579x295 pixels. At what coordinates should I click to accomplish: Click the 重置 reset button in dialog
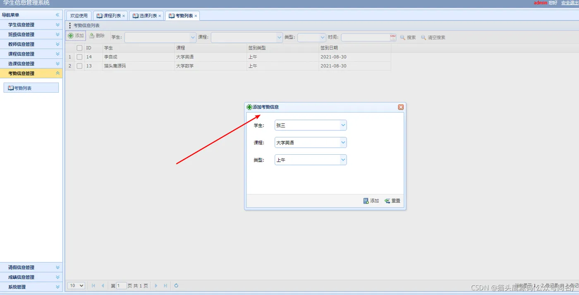click(392, 201)
